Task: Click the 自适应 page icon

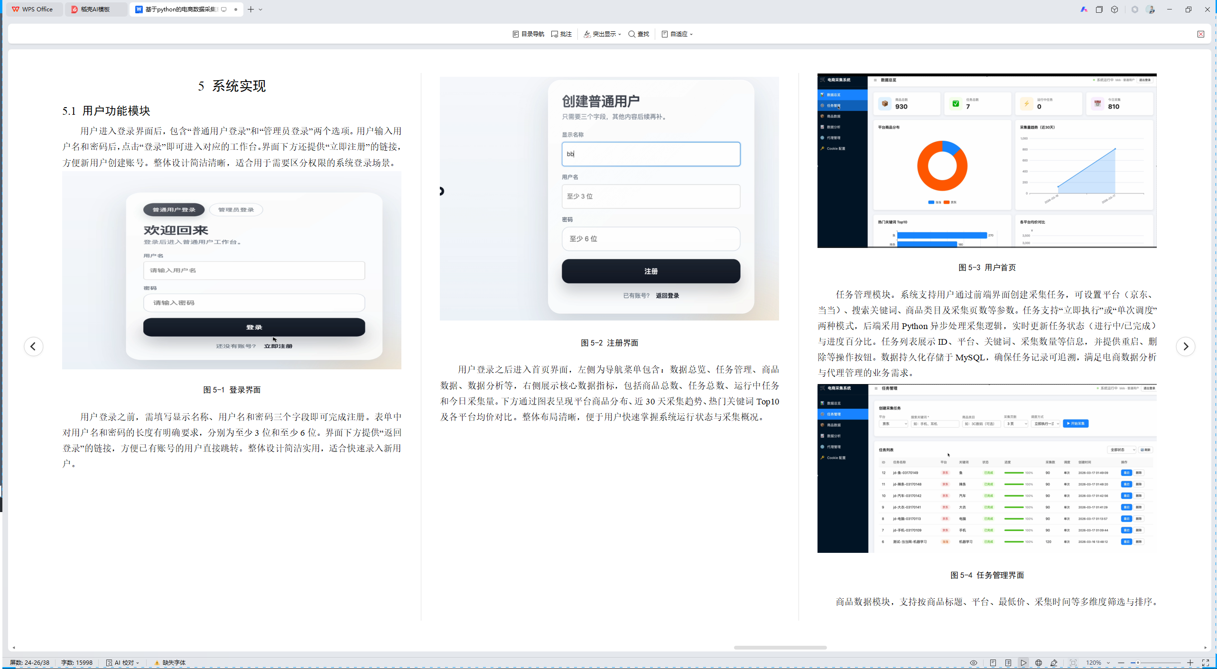Action: click(664, 34)
